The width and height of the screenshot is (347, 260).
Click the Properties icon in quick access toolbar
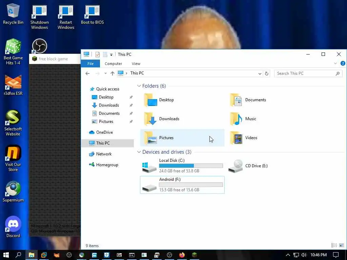pyautogui.click(x=97, y=55)
